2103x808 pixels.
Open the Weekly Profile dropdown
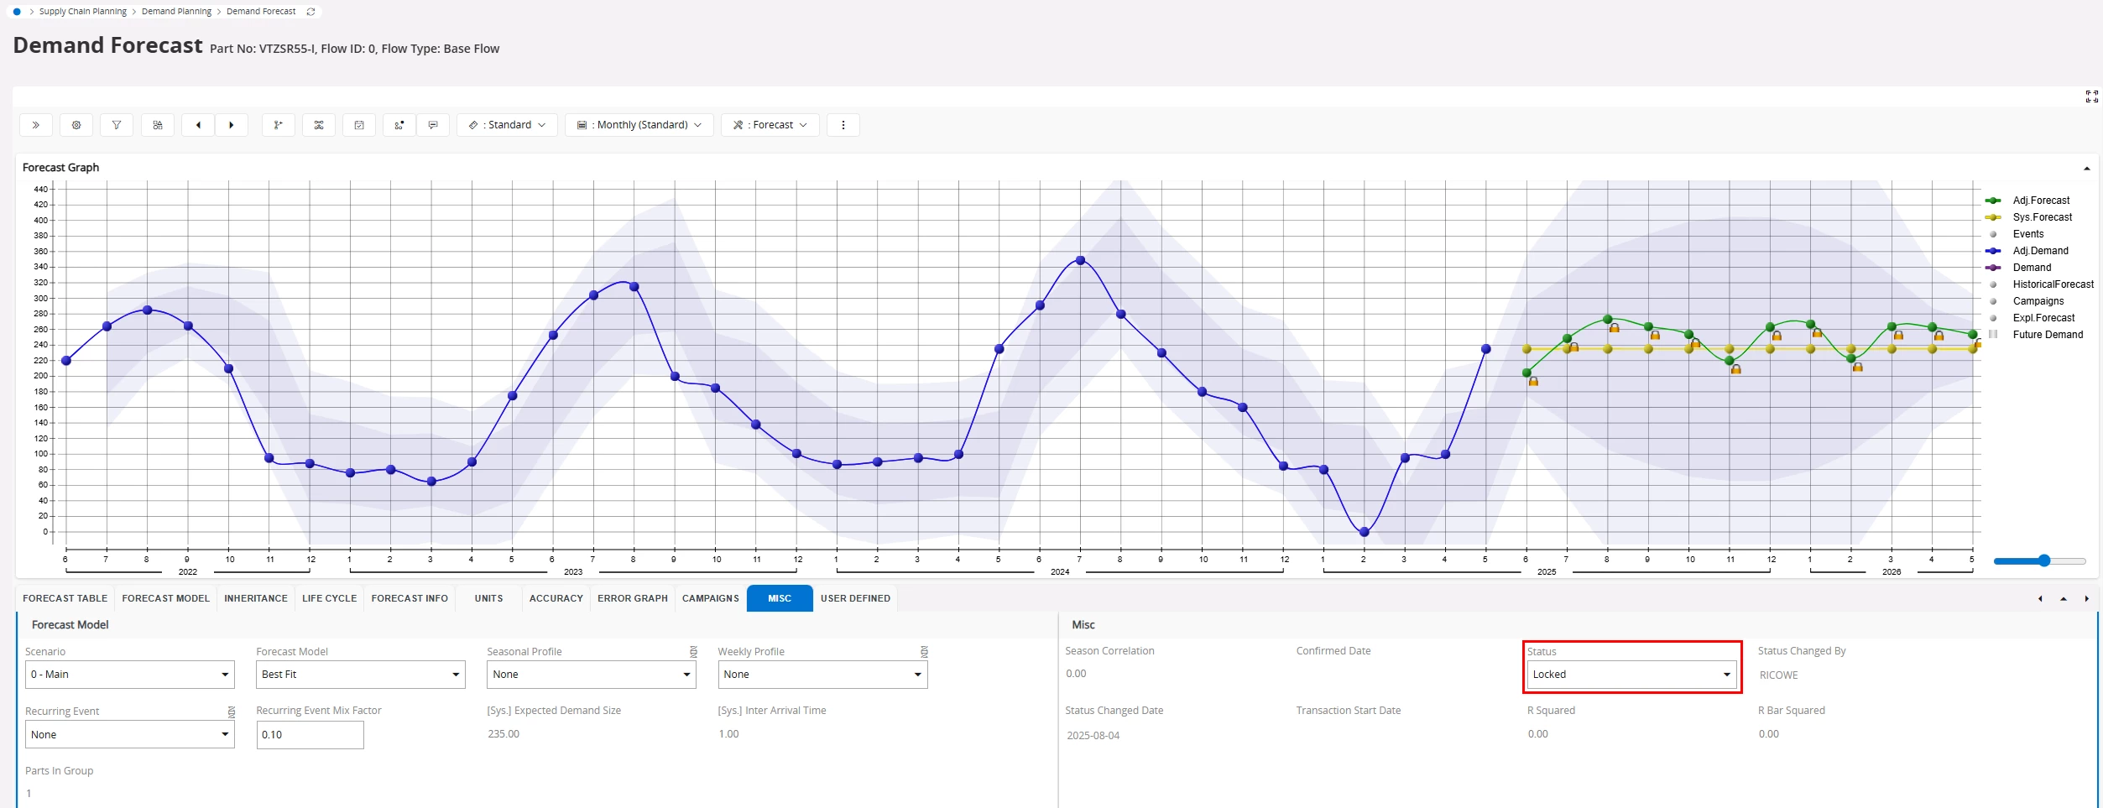click(x=822, y=675)
